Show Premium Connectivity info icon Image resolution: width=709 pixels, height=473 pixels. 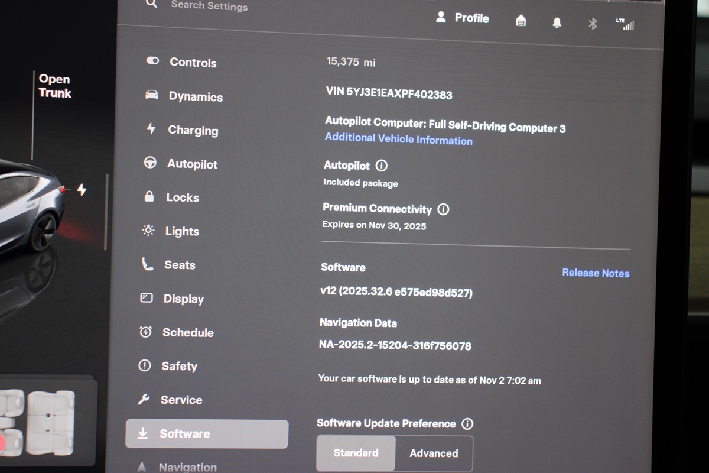tap(443, 209)
